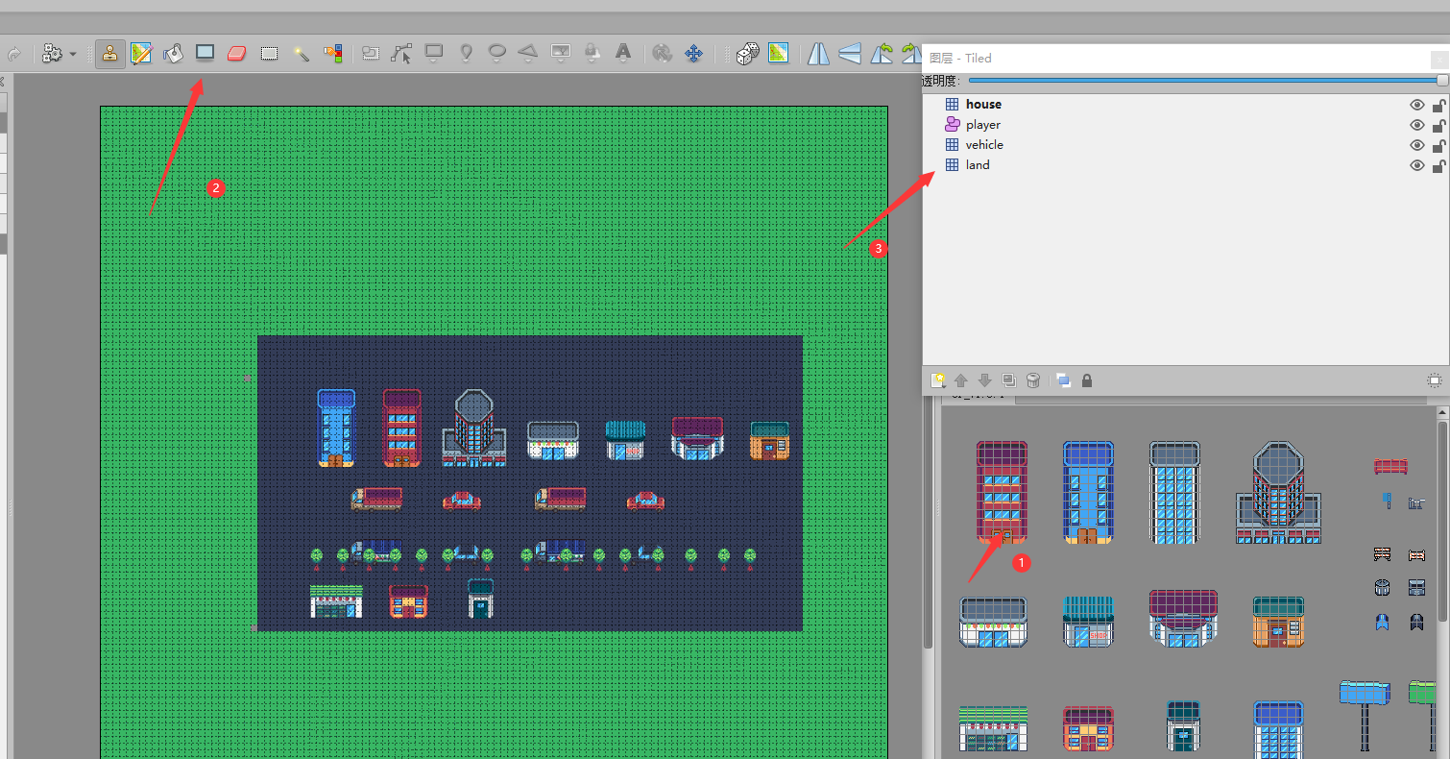Select the Stamp Brush tool

pyautogui.click(x=110, y=53)
